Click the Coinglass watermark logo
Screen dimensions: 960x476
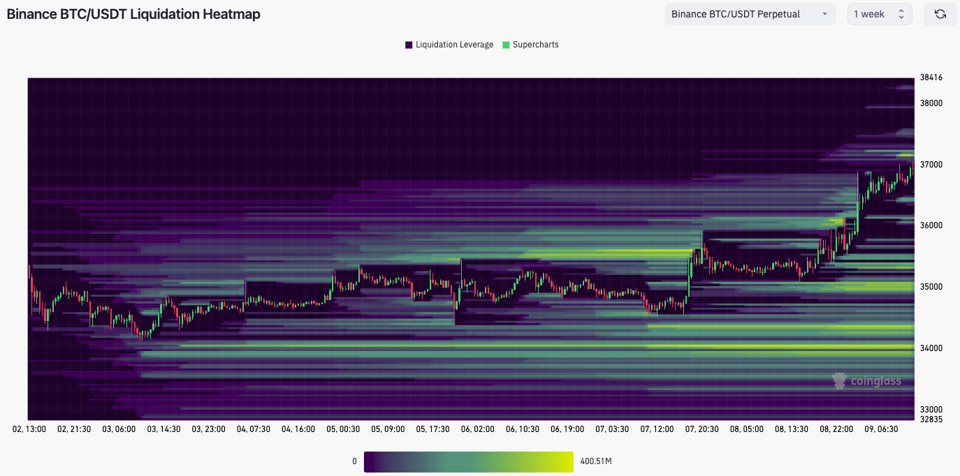click(x=867, y=380)
